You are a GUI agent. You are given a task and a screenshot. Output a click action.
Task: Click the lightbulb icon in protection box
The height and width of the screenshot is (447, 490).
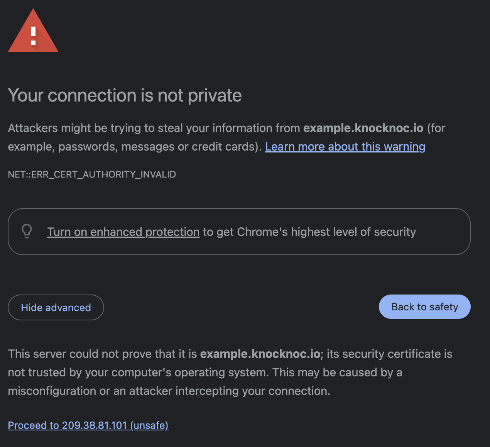[x=27, y=231]
